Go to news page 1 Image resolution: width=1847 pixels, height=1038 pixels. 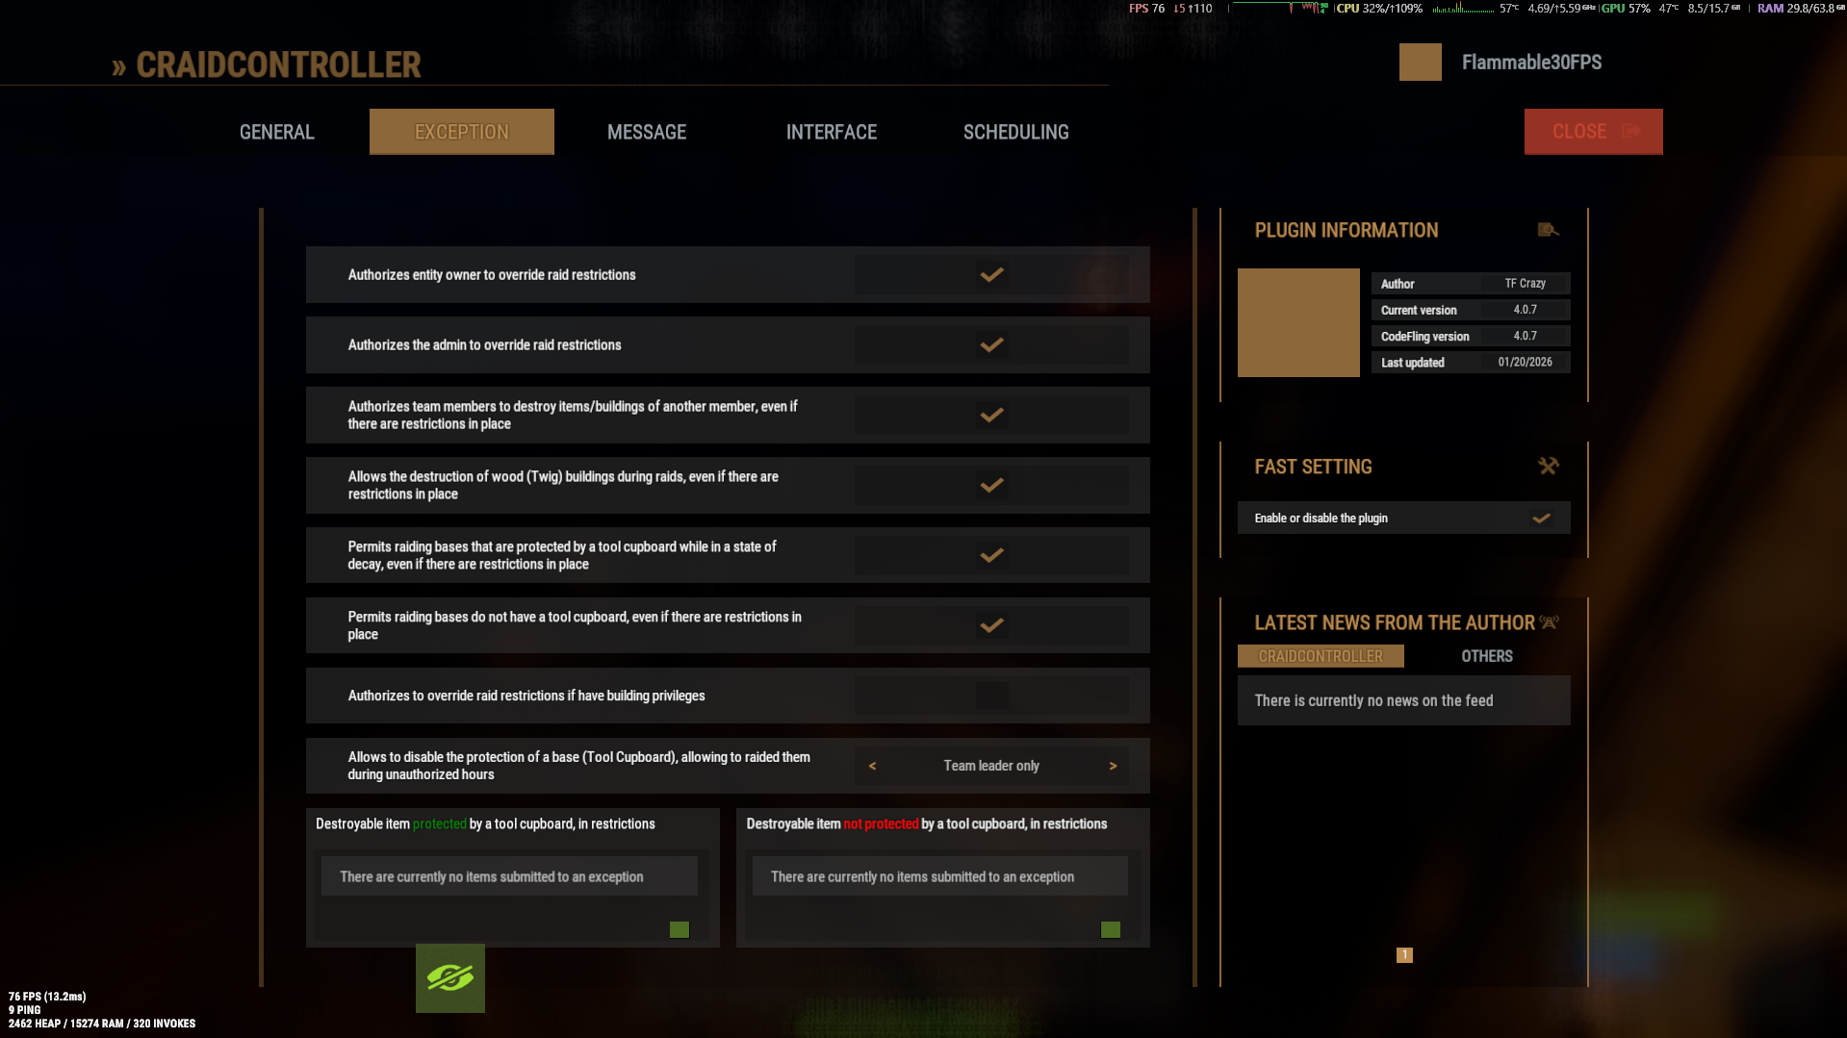(x=1404, y=955)
